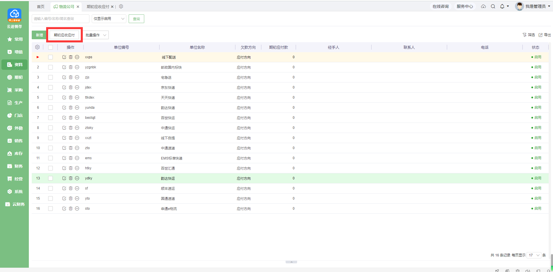Expand 我是管理员 user menu
This screenshot has width=553, height=272.
tap(538, 6)
